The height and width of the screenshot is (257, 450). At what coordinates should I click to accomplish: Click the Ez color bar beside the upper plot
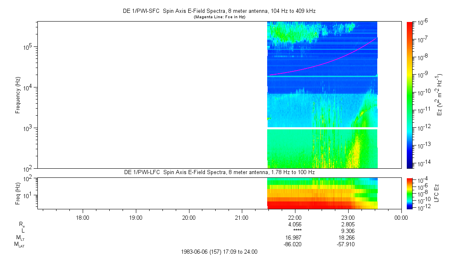410,95
